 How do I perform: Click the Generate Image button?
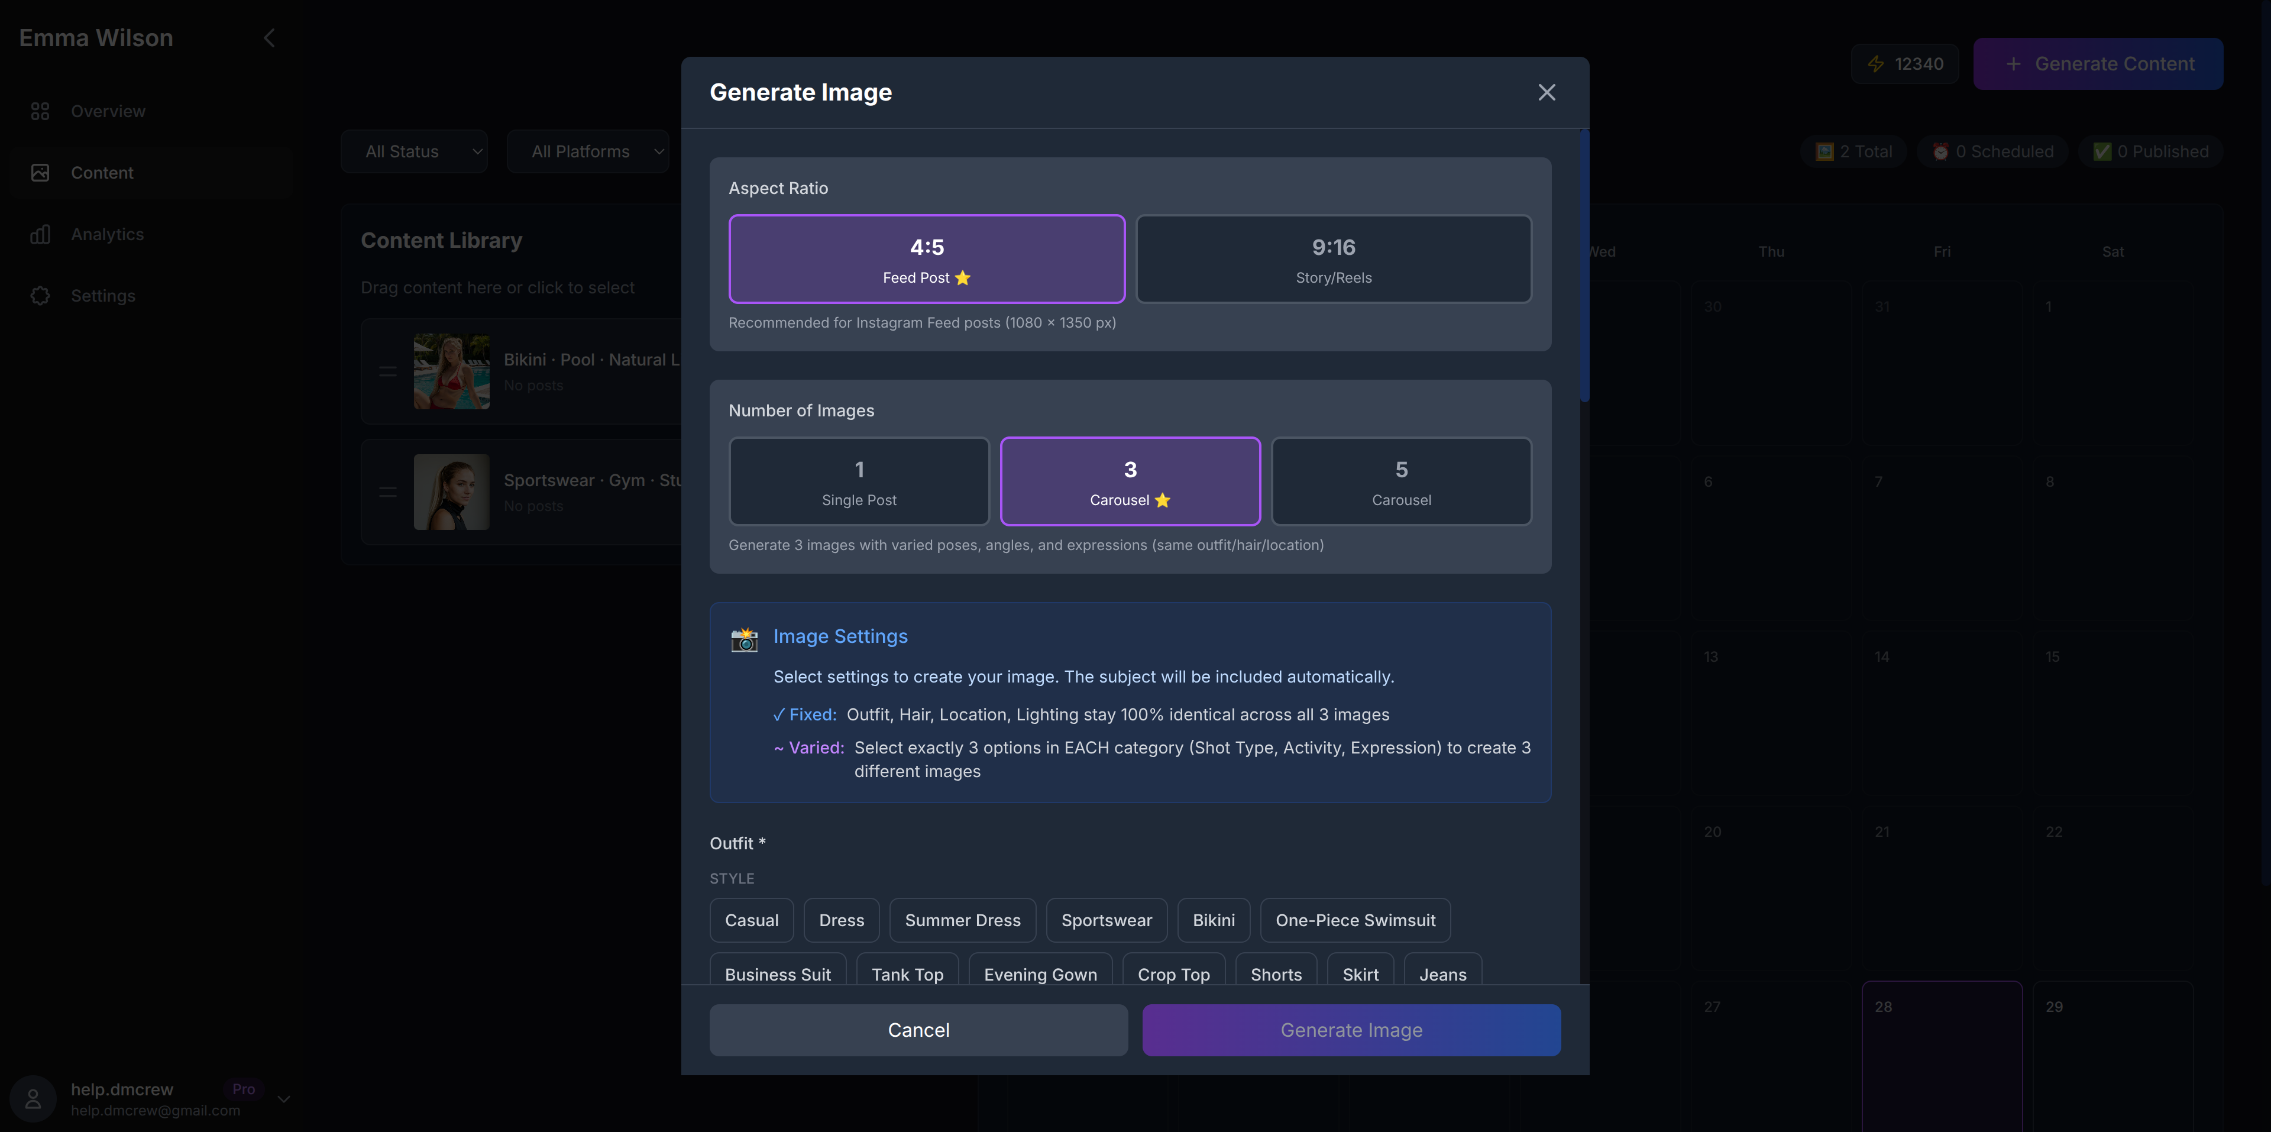(1351, 1029)
